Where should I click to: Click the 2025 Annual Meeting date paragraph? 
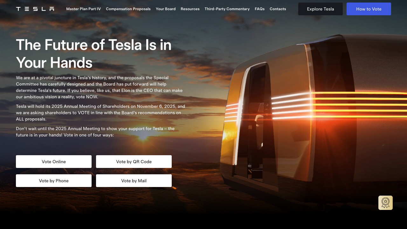[x=100, y=113]
